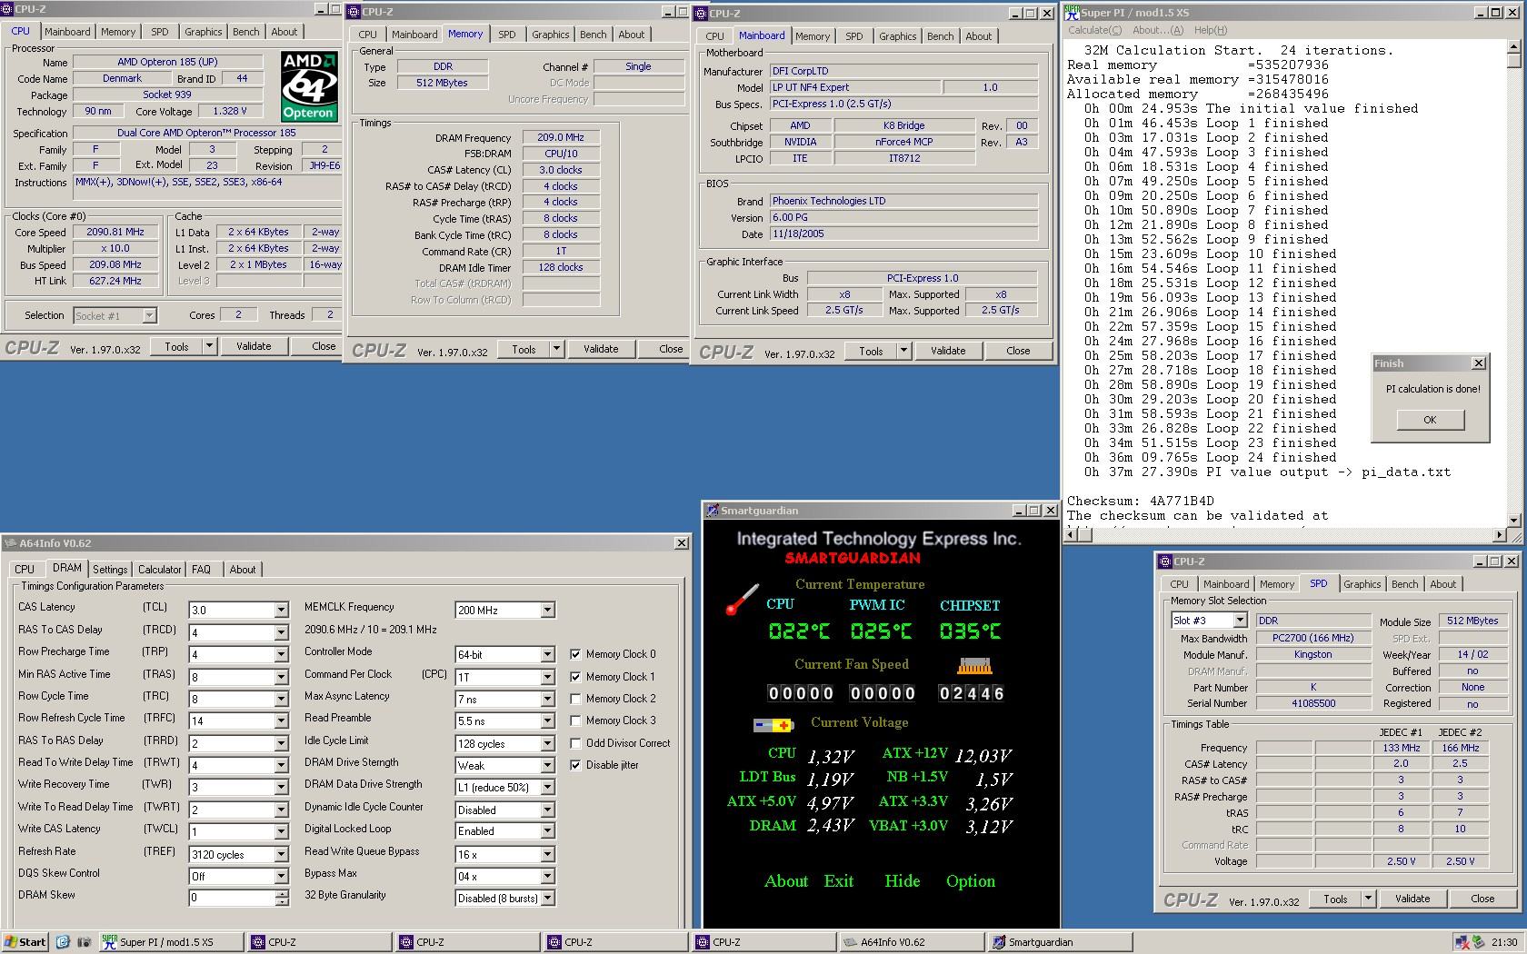Close the Finish dialog with the X
1527x954 pixels.
(1479, 363)
